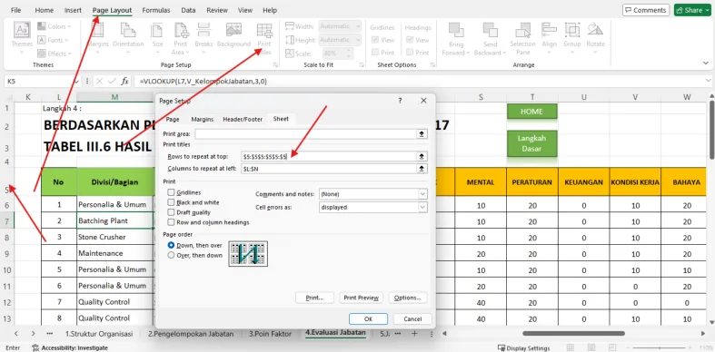Open Display Settings in status bar
Image resolution: width=715 pixels, height=352 pixels.
coord(524,347)
